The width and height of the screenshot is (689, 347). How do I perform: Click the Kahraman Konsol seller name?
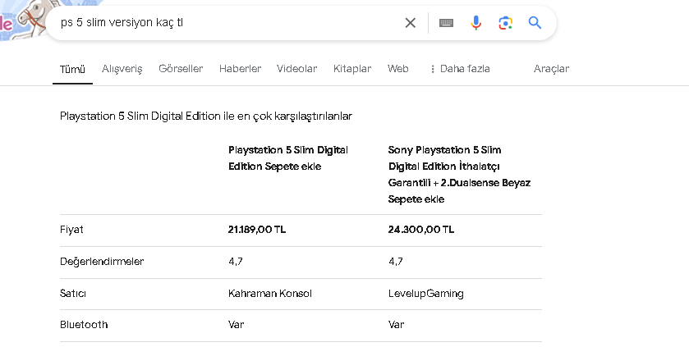click(269, 293)
